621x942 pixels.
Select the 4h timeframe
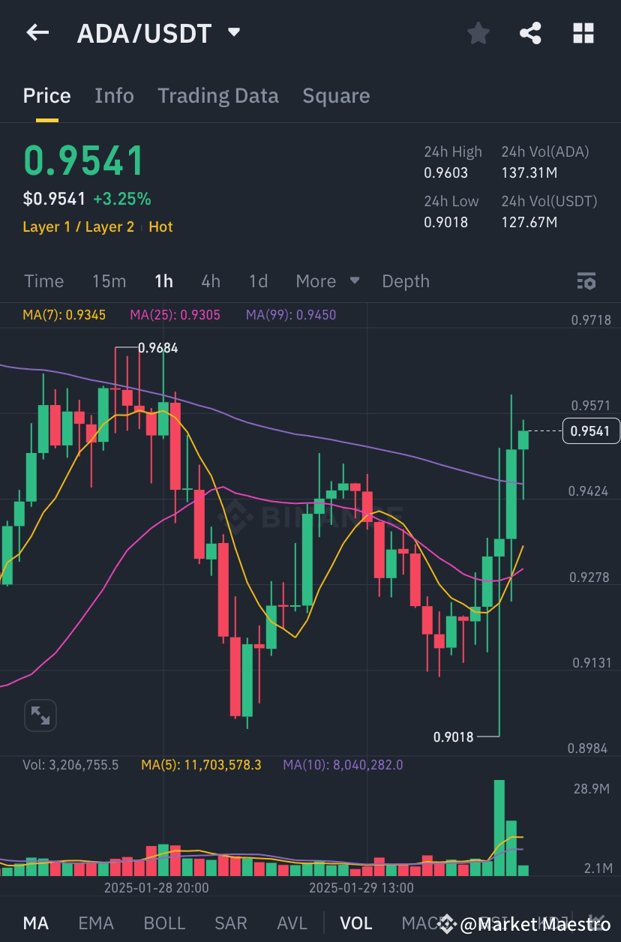click(x=211, y=281)
